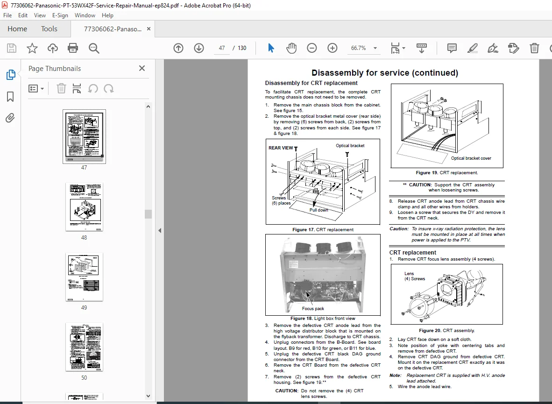Open the Window menu
This screenshot has height=404, width=552.
[x=85, y=15]
